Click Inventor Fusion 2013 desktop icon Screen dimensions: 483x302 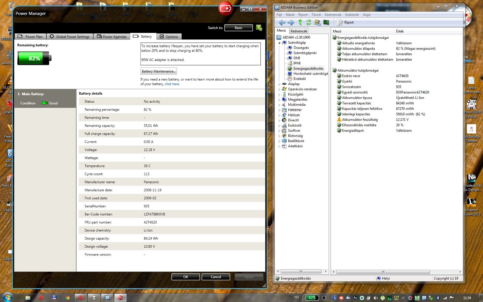click(x=471, y=207)
